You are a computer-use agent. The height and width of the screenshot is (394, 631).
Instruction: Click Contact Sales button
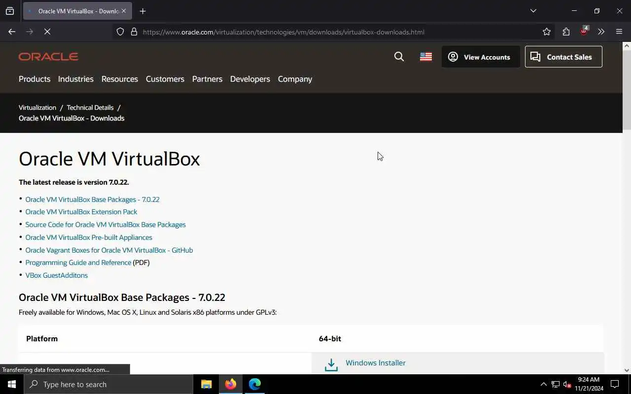coord(563,57)
